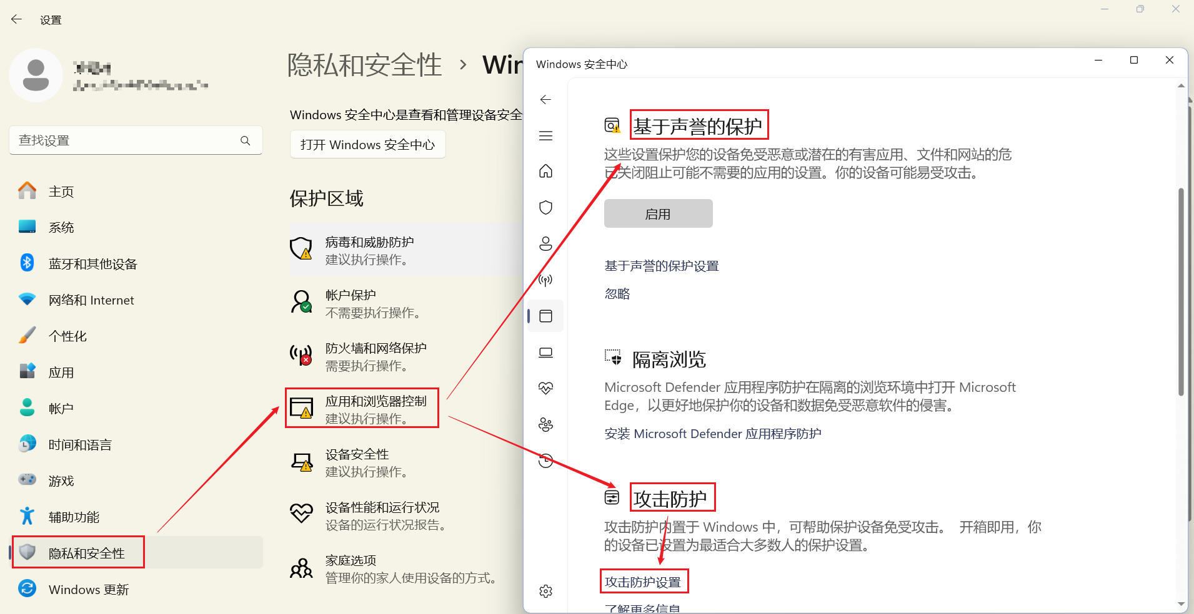Open 帐户保护 protection area
1194x614 pixels.
[406, 303]
